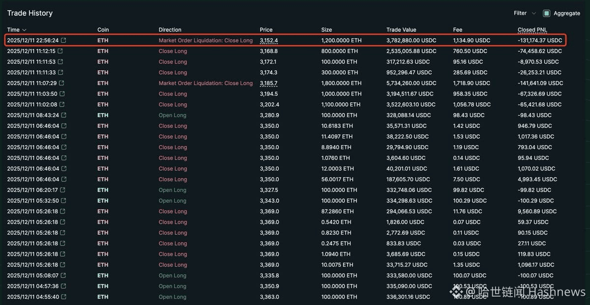This screenshot has width=590, height=305.
Task: Click underlined price 3,185.7 of liquidation
Action: (x=269, y=83)
